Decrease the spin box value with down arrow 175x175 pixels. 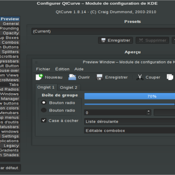148,114
